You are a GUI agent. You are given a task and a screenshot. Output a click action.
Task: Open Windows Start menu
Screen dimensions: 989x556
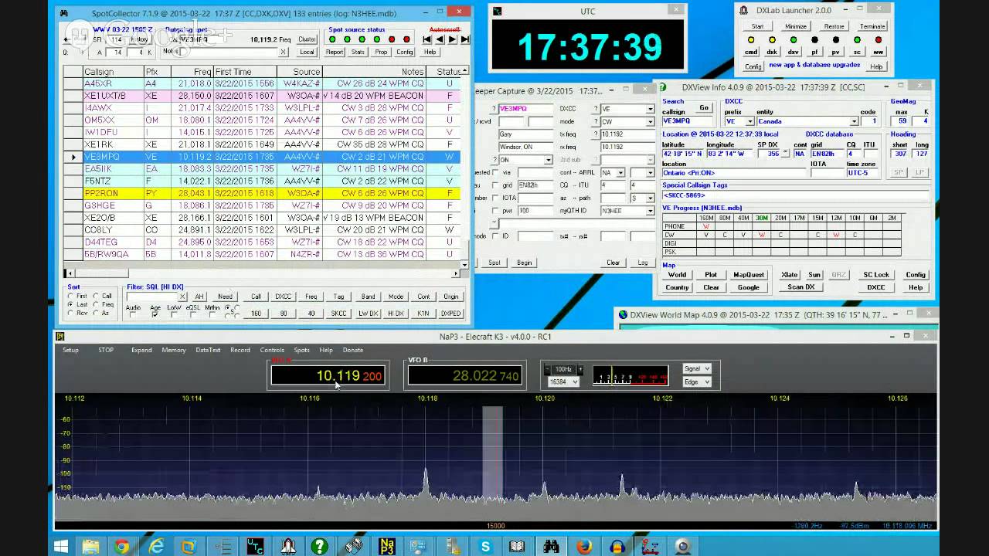click(x=61, y=547)
